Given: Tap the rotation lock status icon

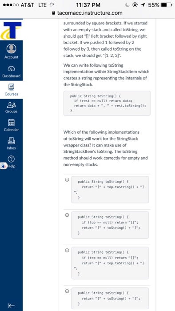Looking at the screenshot, I should 135,5.
